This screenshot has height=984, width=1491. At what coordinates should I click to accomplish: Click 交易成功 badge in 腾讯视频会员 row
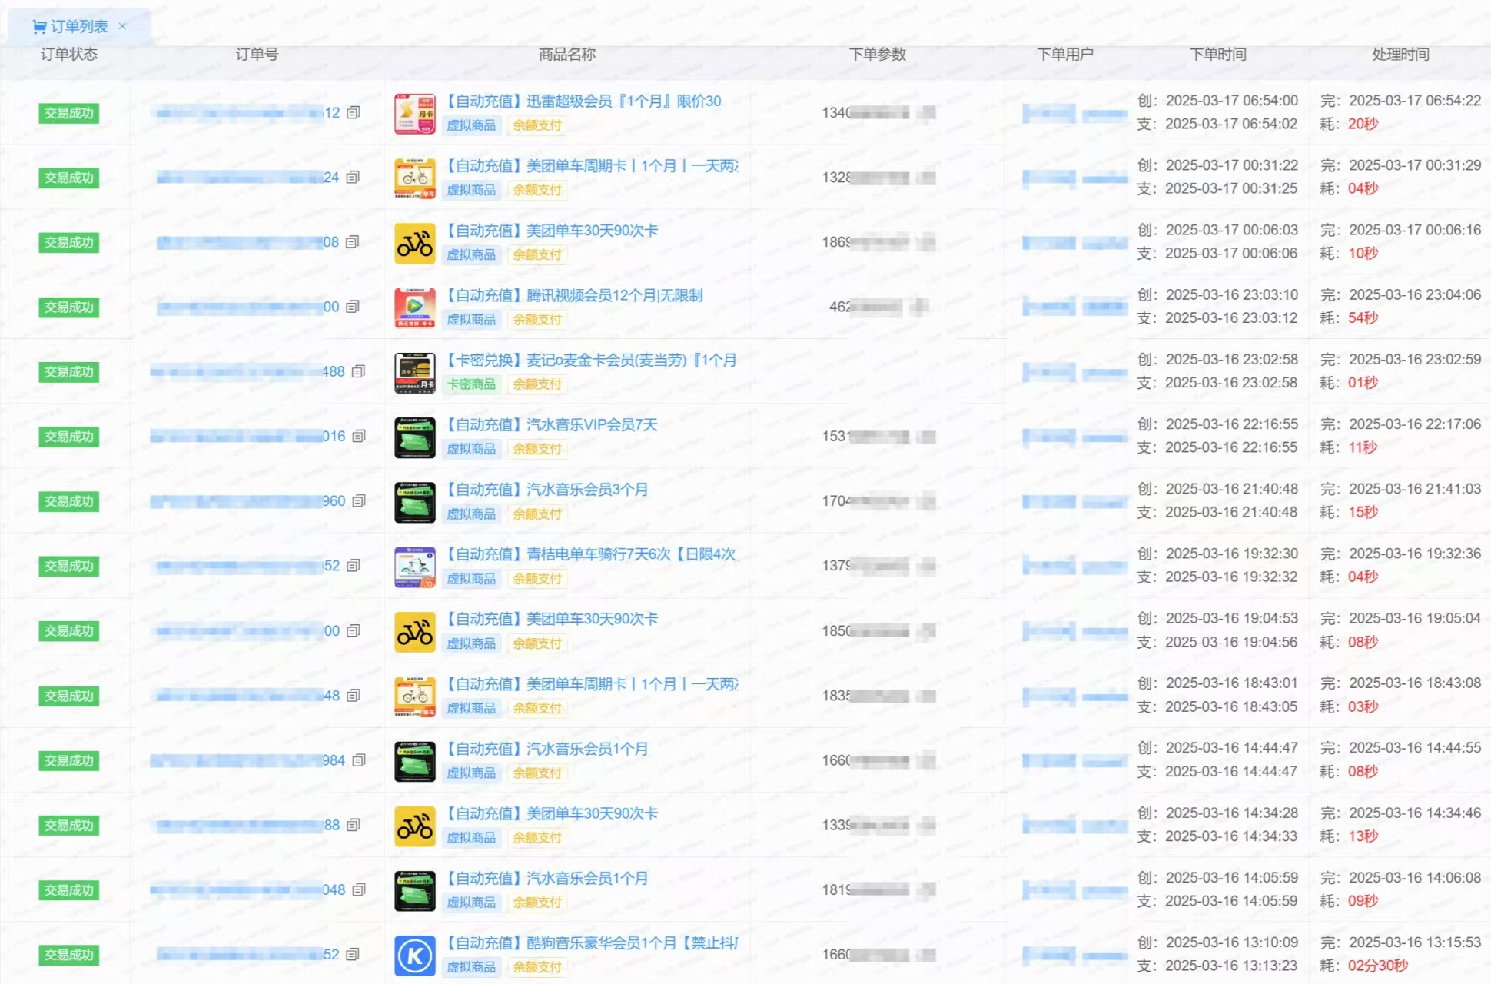tap(69, 307)
